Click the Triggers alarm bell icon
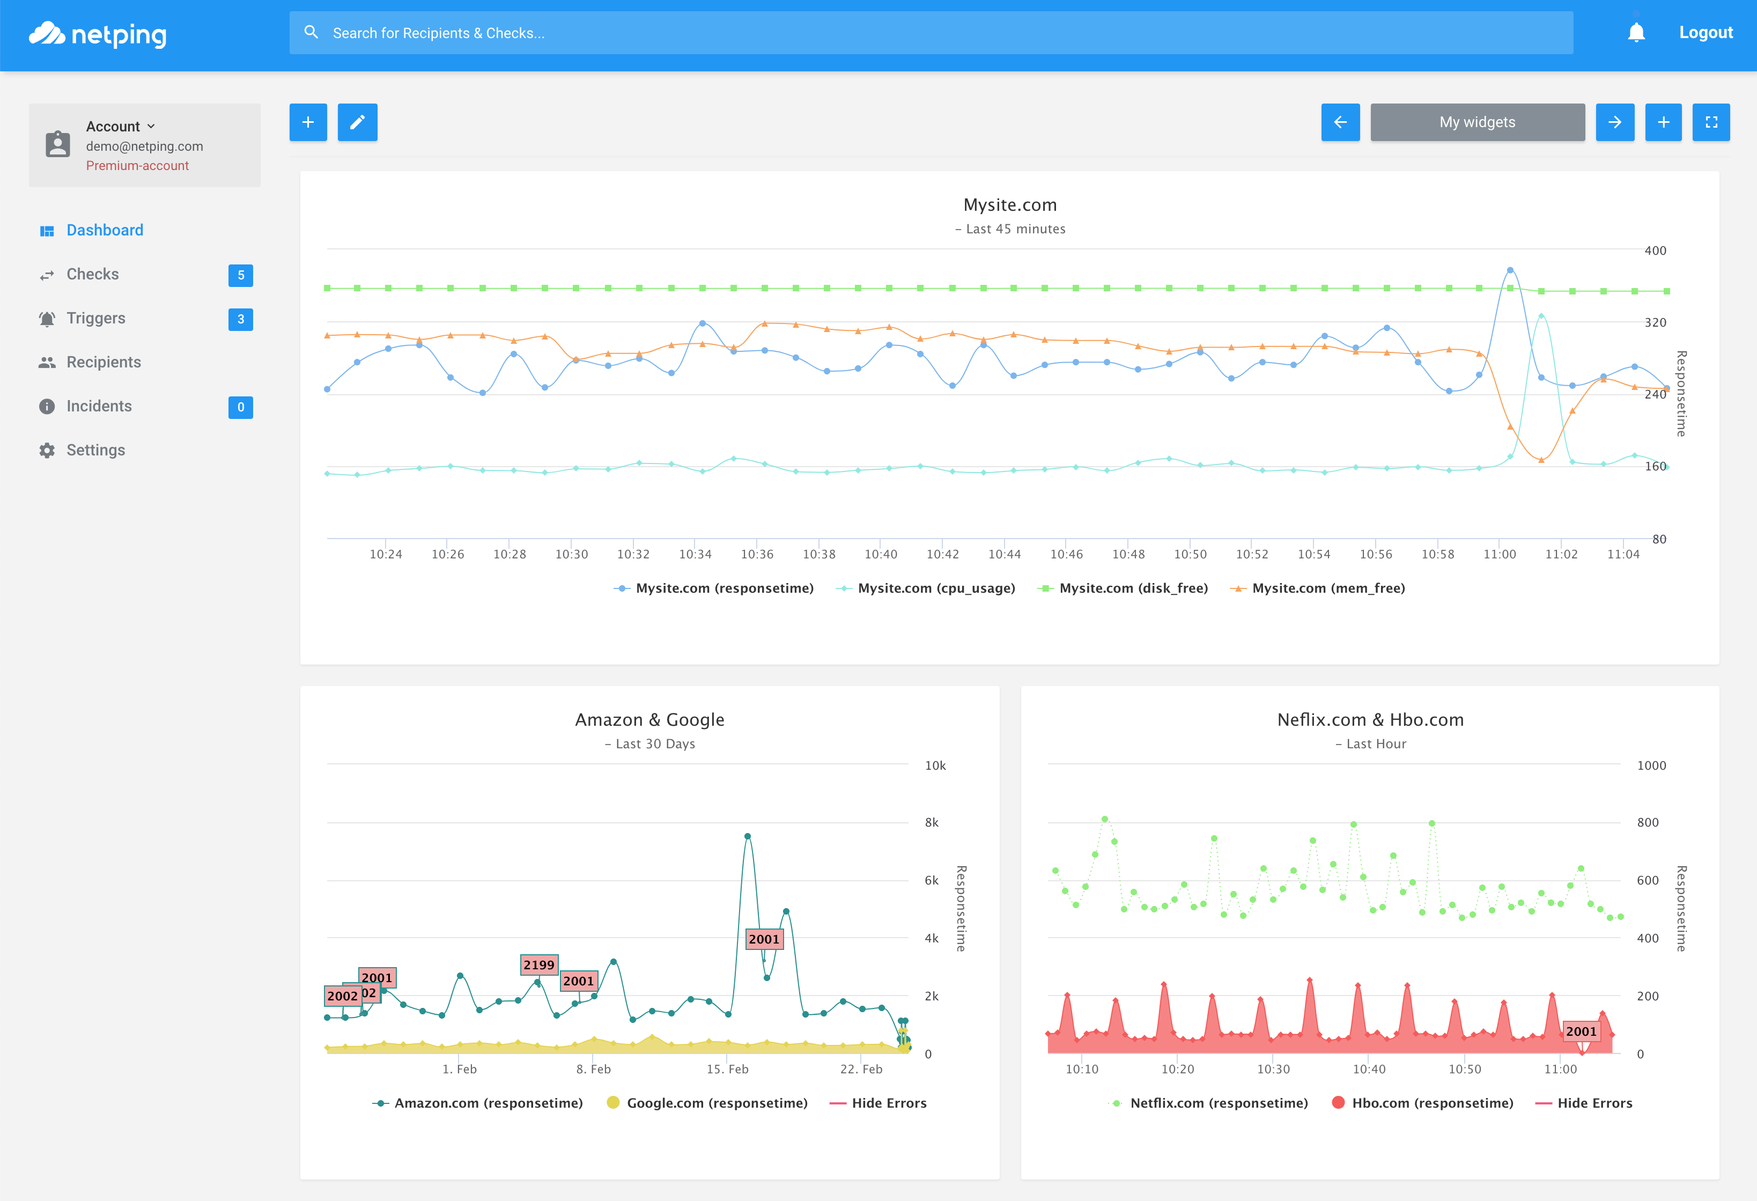This screenshot has width=1757, height=1201. (x=47, y=319)
